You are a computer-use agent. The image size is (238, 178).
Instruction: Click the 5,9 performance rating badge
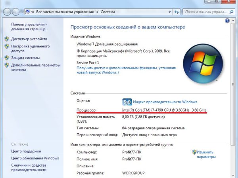pos(127,102)
